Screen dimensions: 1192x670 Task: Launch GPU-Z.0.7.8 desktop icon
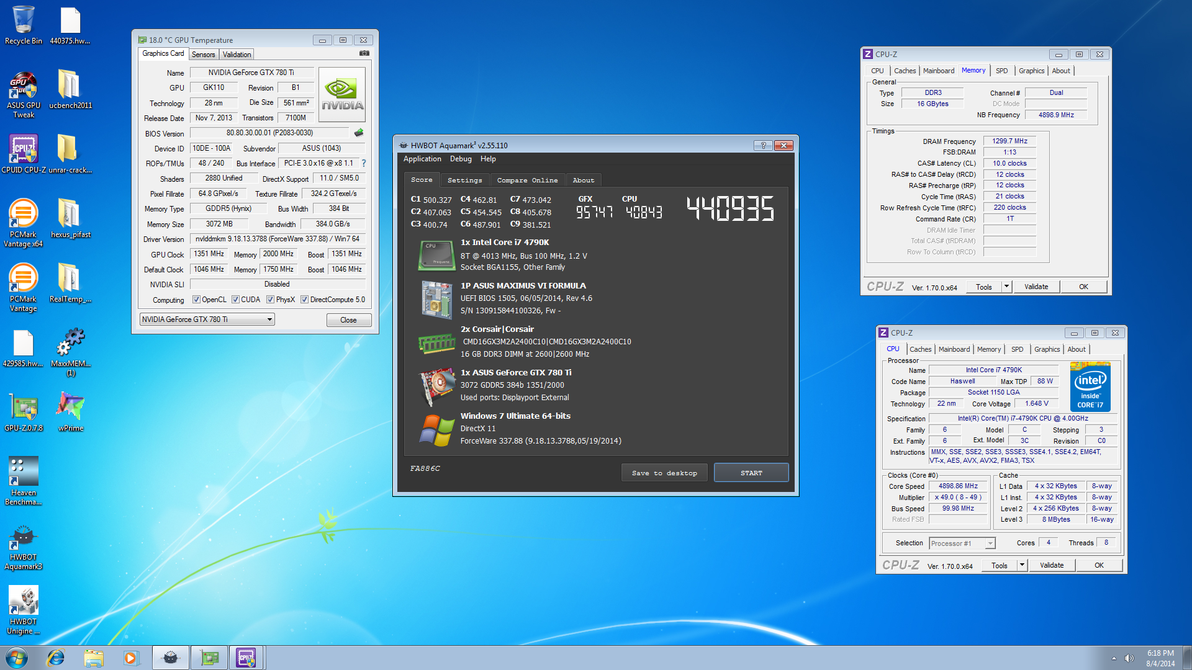24,412
